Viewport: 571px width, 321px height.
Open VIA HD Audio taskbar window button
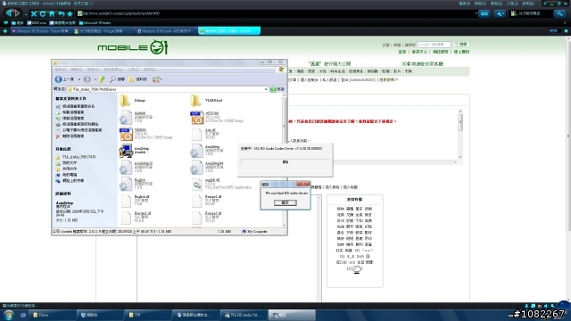244,315
